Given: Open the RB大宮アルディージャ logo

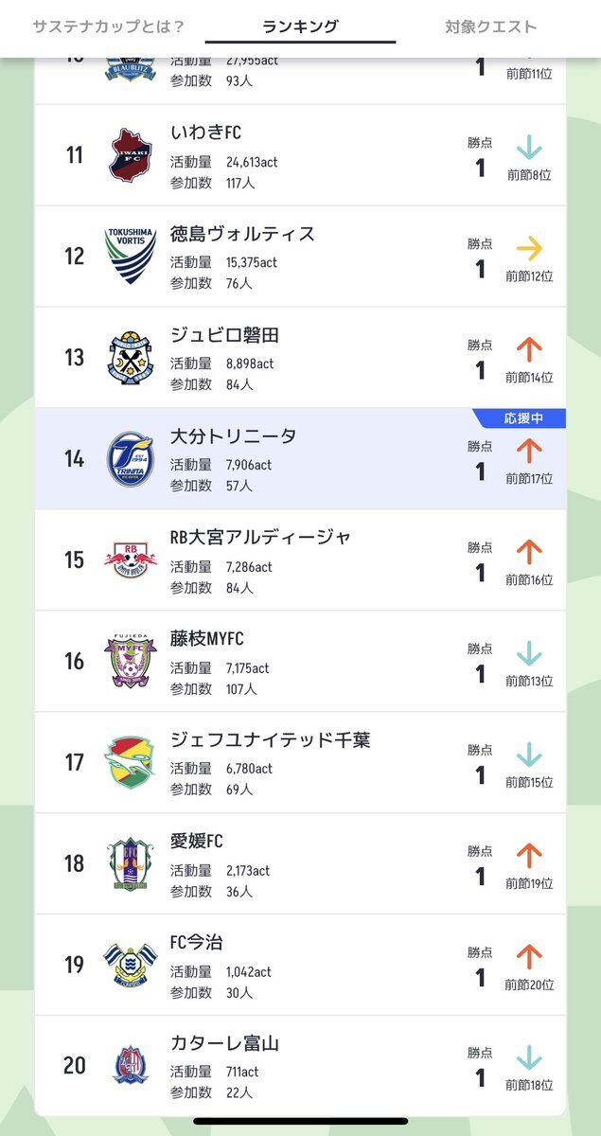Looking at the screenshot, I should point(131,559).
